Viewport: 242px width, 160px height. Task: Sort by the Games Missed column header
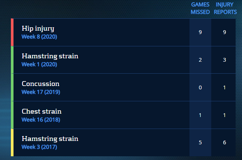tap(200, 8)
